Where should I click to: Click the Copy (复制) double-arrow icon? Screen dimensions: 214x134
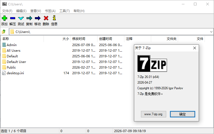tap(29, 18)
